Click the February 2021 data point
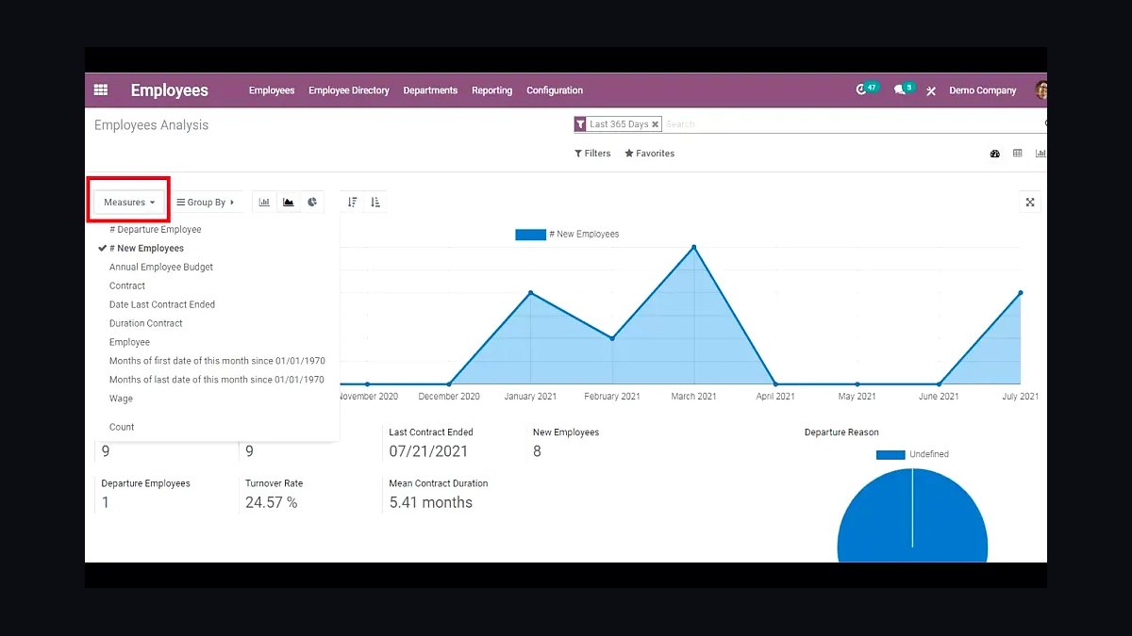 pyautogui.click(x=612, y=338)
